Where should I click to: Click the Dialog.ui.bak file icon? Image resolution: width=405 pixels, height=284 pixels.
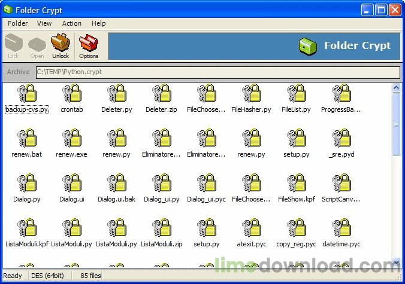click(x=116, y=184)
